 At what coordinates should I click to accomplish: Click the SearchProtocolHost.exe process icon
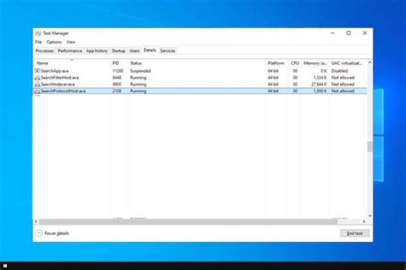[37, 91]
